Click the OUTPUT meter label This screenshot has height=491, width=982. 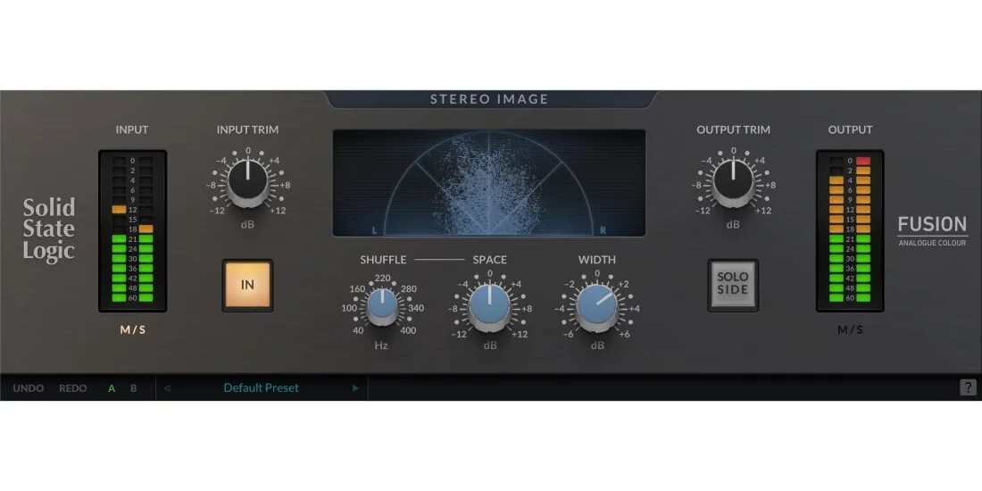click(x=850, y=129)
